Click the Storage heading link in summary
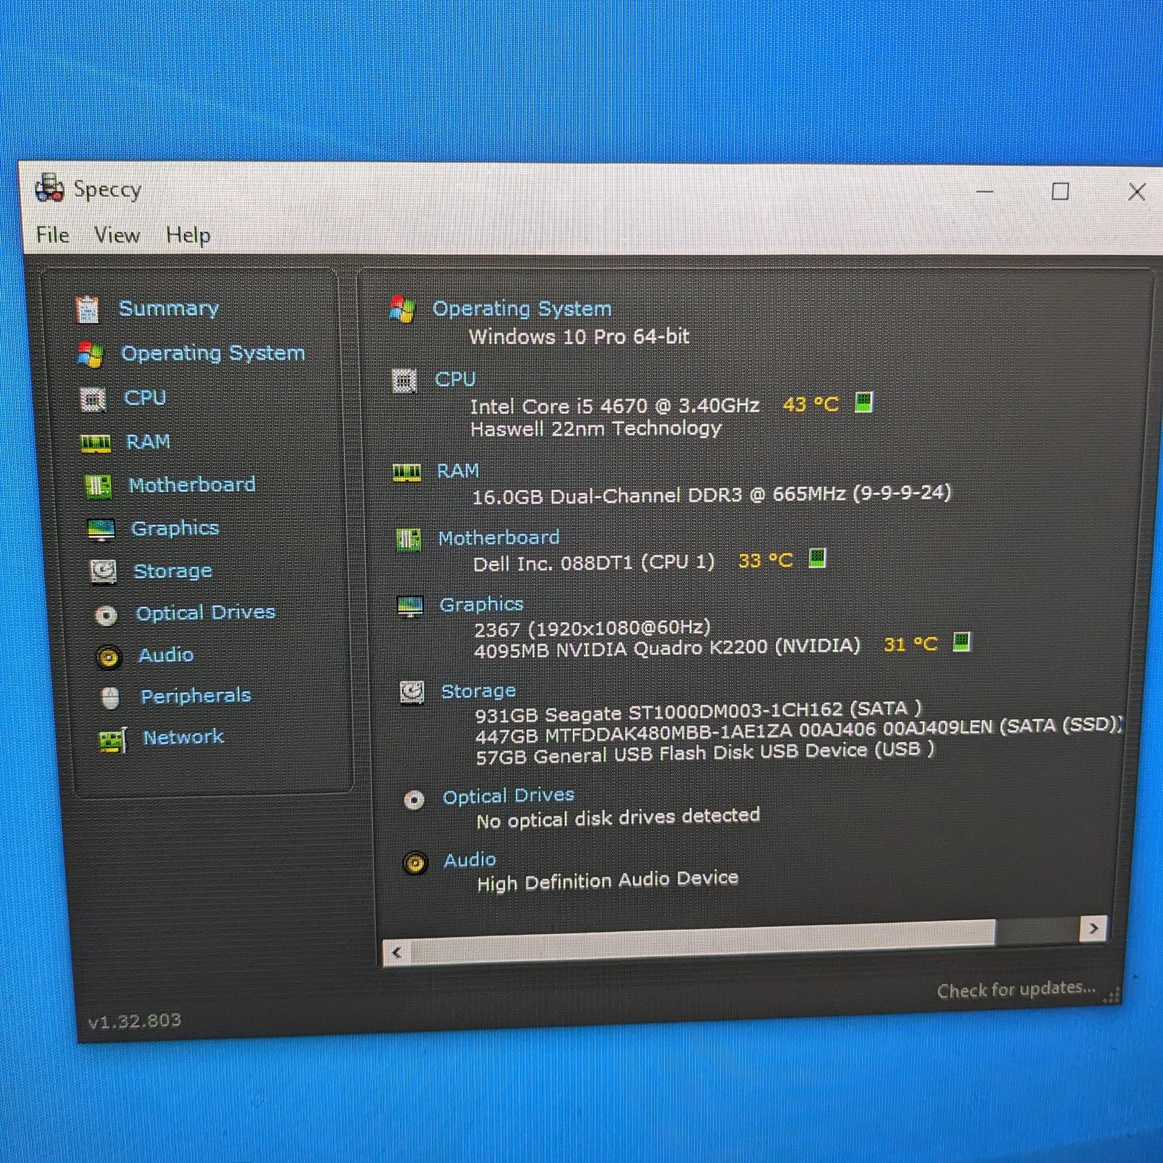 point(479,691)
